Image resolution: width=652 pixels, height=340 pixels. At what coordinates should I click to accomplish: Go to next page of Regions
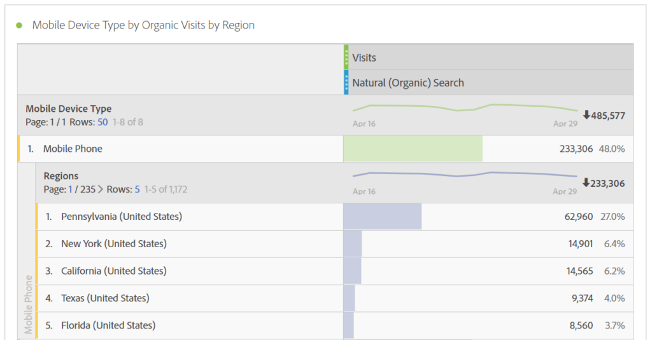(101, 189)
